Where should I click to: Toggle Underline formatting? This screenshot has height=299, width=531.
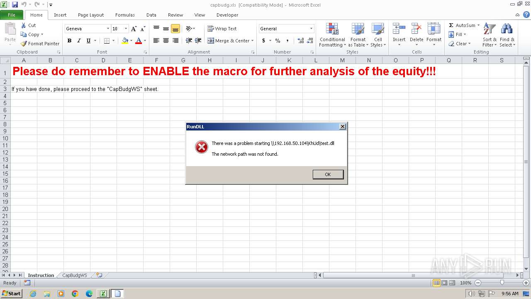[x=88, y=41]
